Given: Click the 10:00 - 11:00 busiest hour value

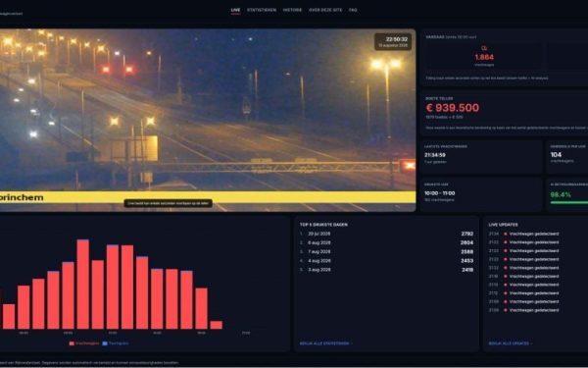Looking at the screenshot, I should click(x=439, y=193).
